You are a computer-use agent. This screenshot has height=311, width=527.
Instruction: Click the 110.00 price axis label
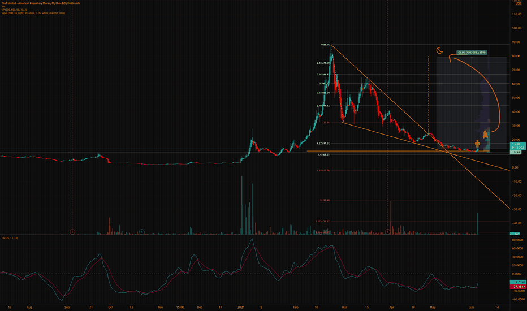point(516,15)
